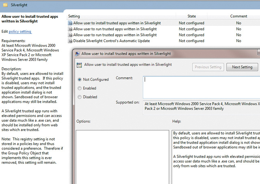Click policy icon beside 'Allow user to install trusted apps'
Viewport: 260px width, 184px height.
click(70, 23)
